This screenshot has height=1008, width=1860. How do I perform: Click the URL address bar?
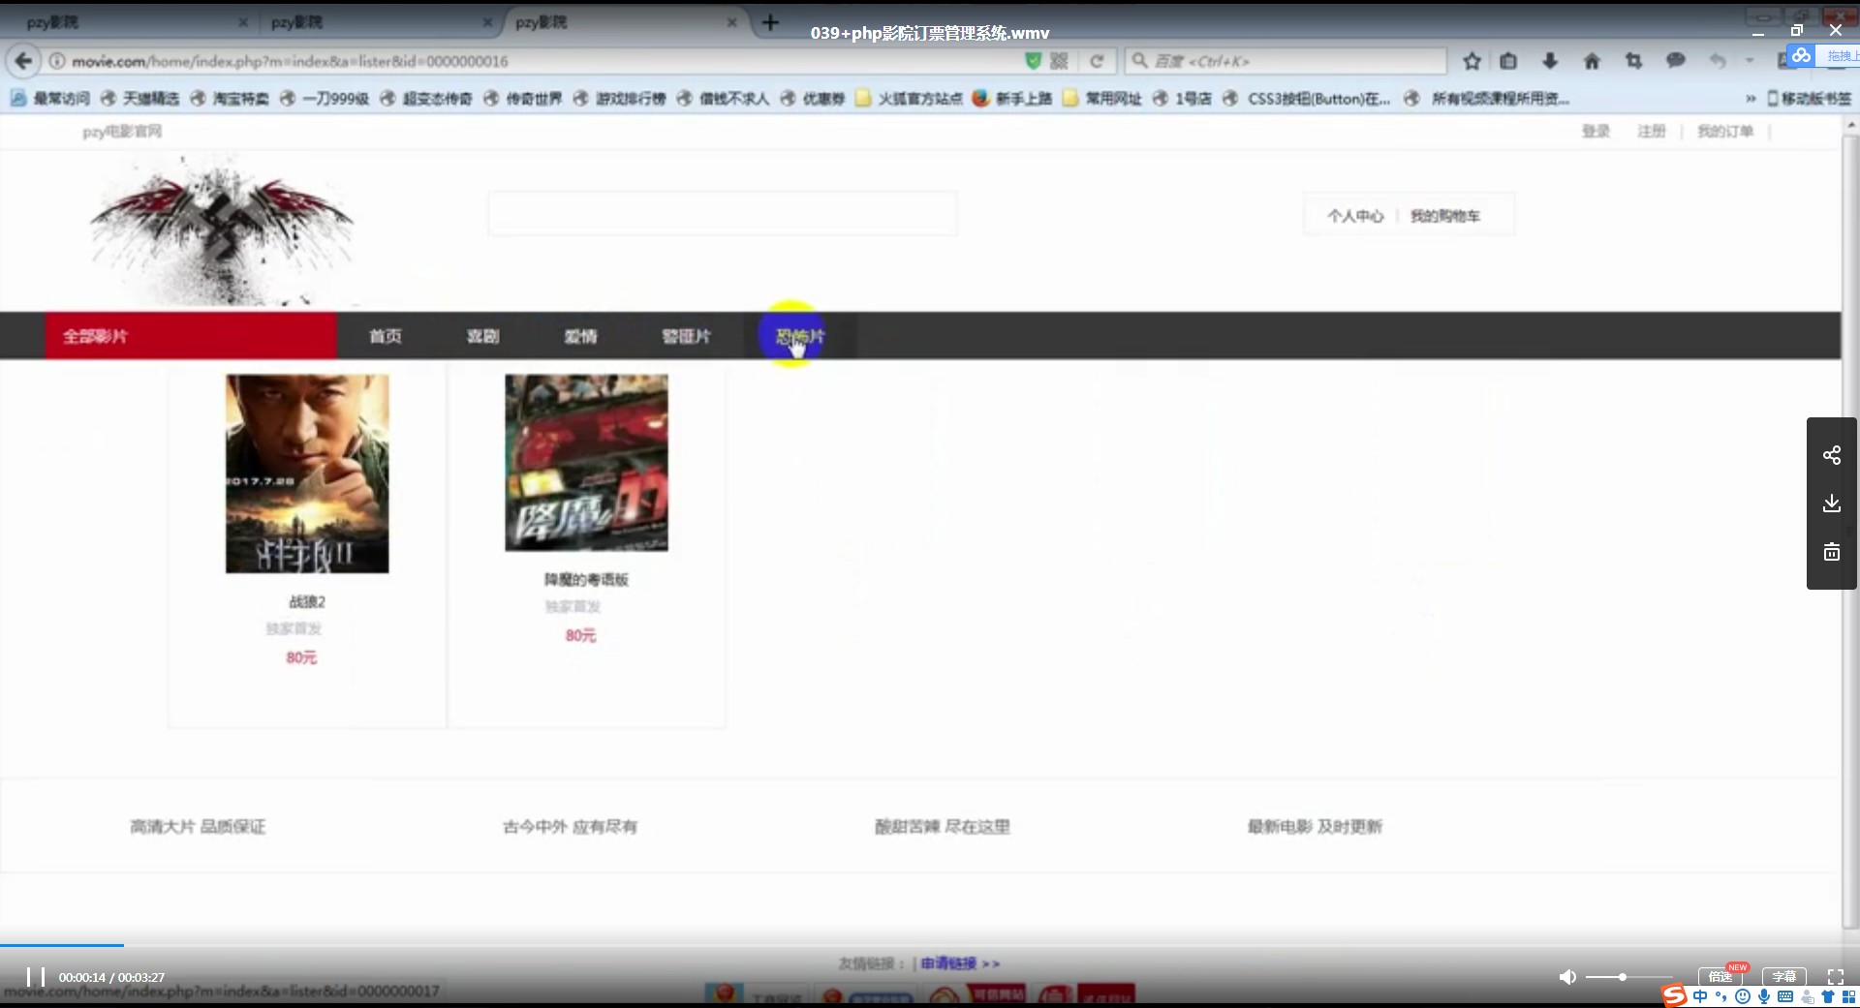tap(542, 61)
